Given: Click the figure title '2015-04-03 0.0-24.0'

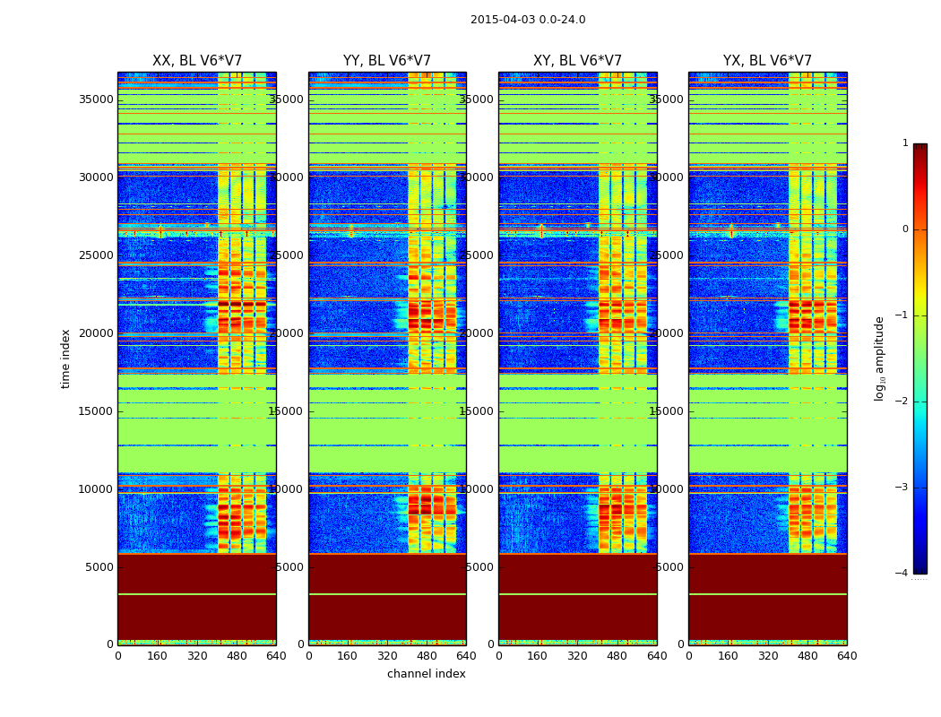Looking at the screenshot, I should 528,20.
